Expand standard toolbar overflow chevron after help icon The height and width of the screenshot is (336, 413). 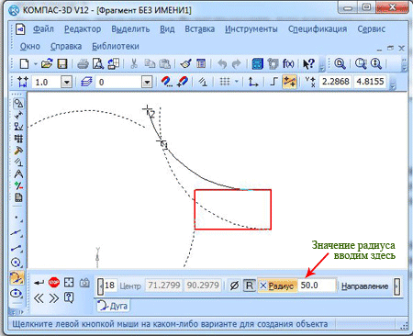pyautogui.click(x=321, y=66)
